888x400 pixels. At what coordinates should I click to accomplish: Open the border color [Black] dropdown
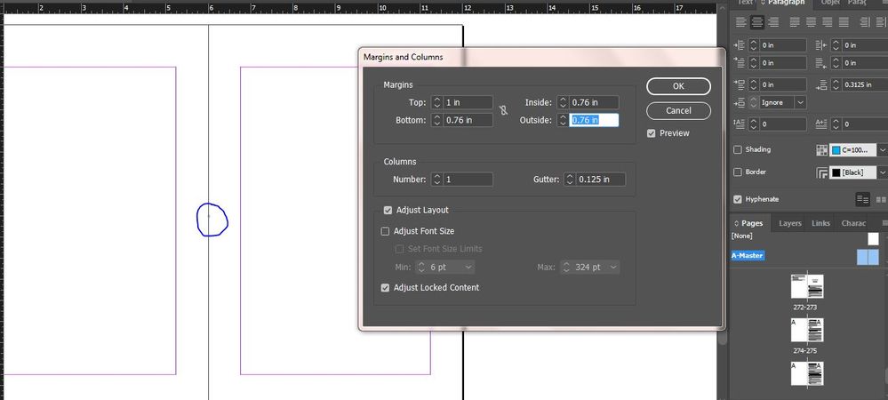tap(882, 172)
